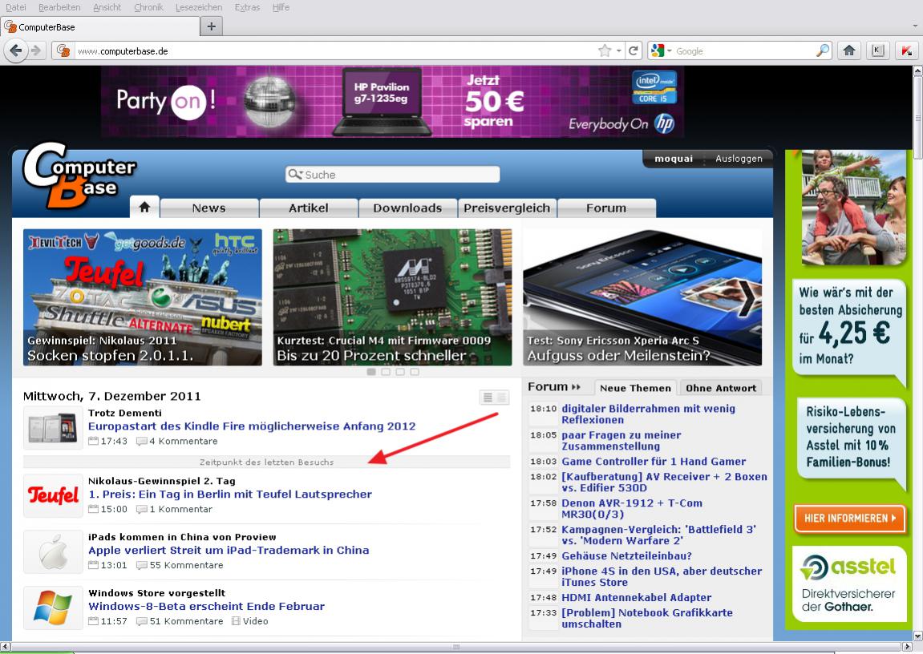Click the horizontal scrollbar at bottom
923x654 pixels.
(x=456, y=647)
